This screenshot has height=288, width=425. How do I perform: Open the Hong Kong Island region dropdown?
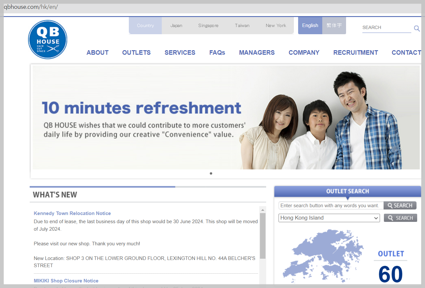[x=329, y=218]
